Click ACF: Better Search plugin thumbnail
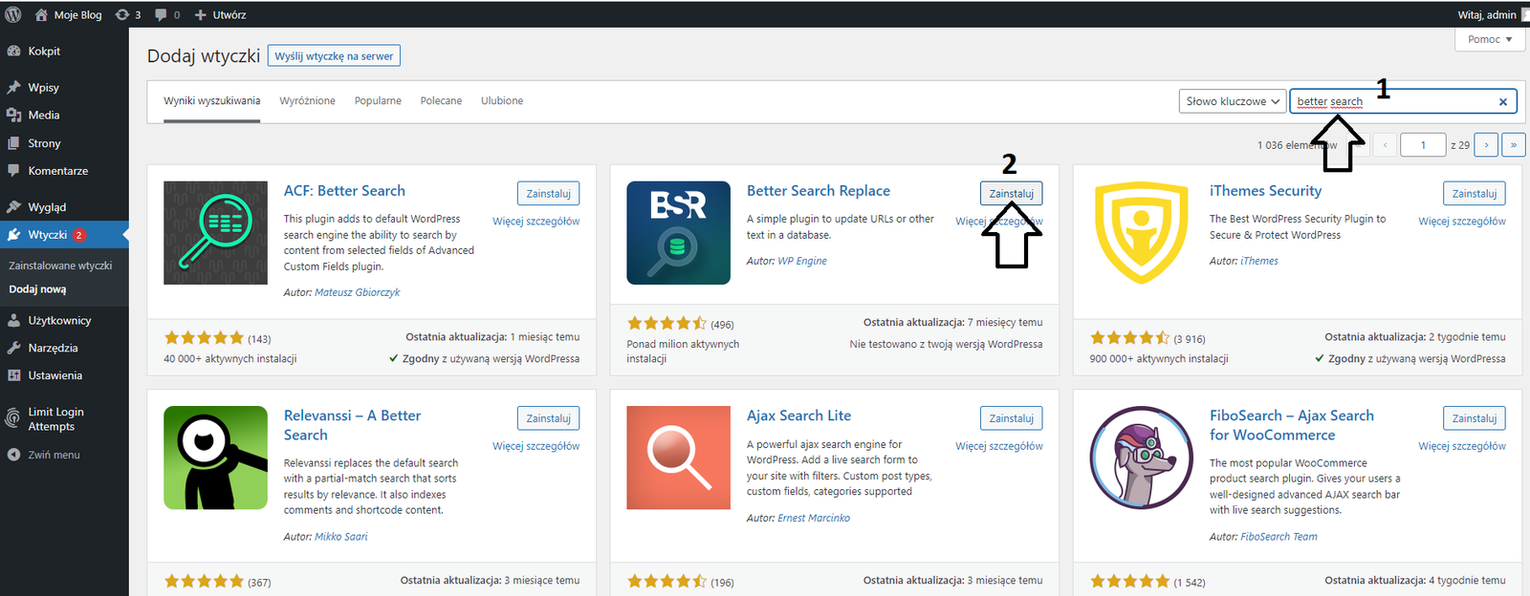The width and height of the screenshot is (1530, 596). point(215,233)
